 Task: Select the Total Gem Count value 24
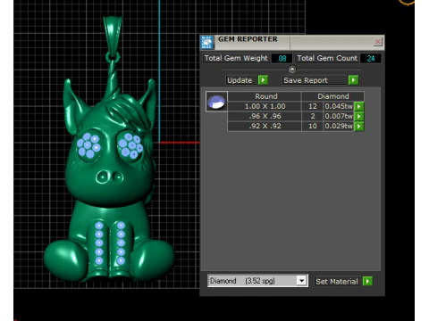tap(371, 58)
